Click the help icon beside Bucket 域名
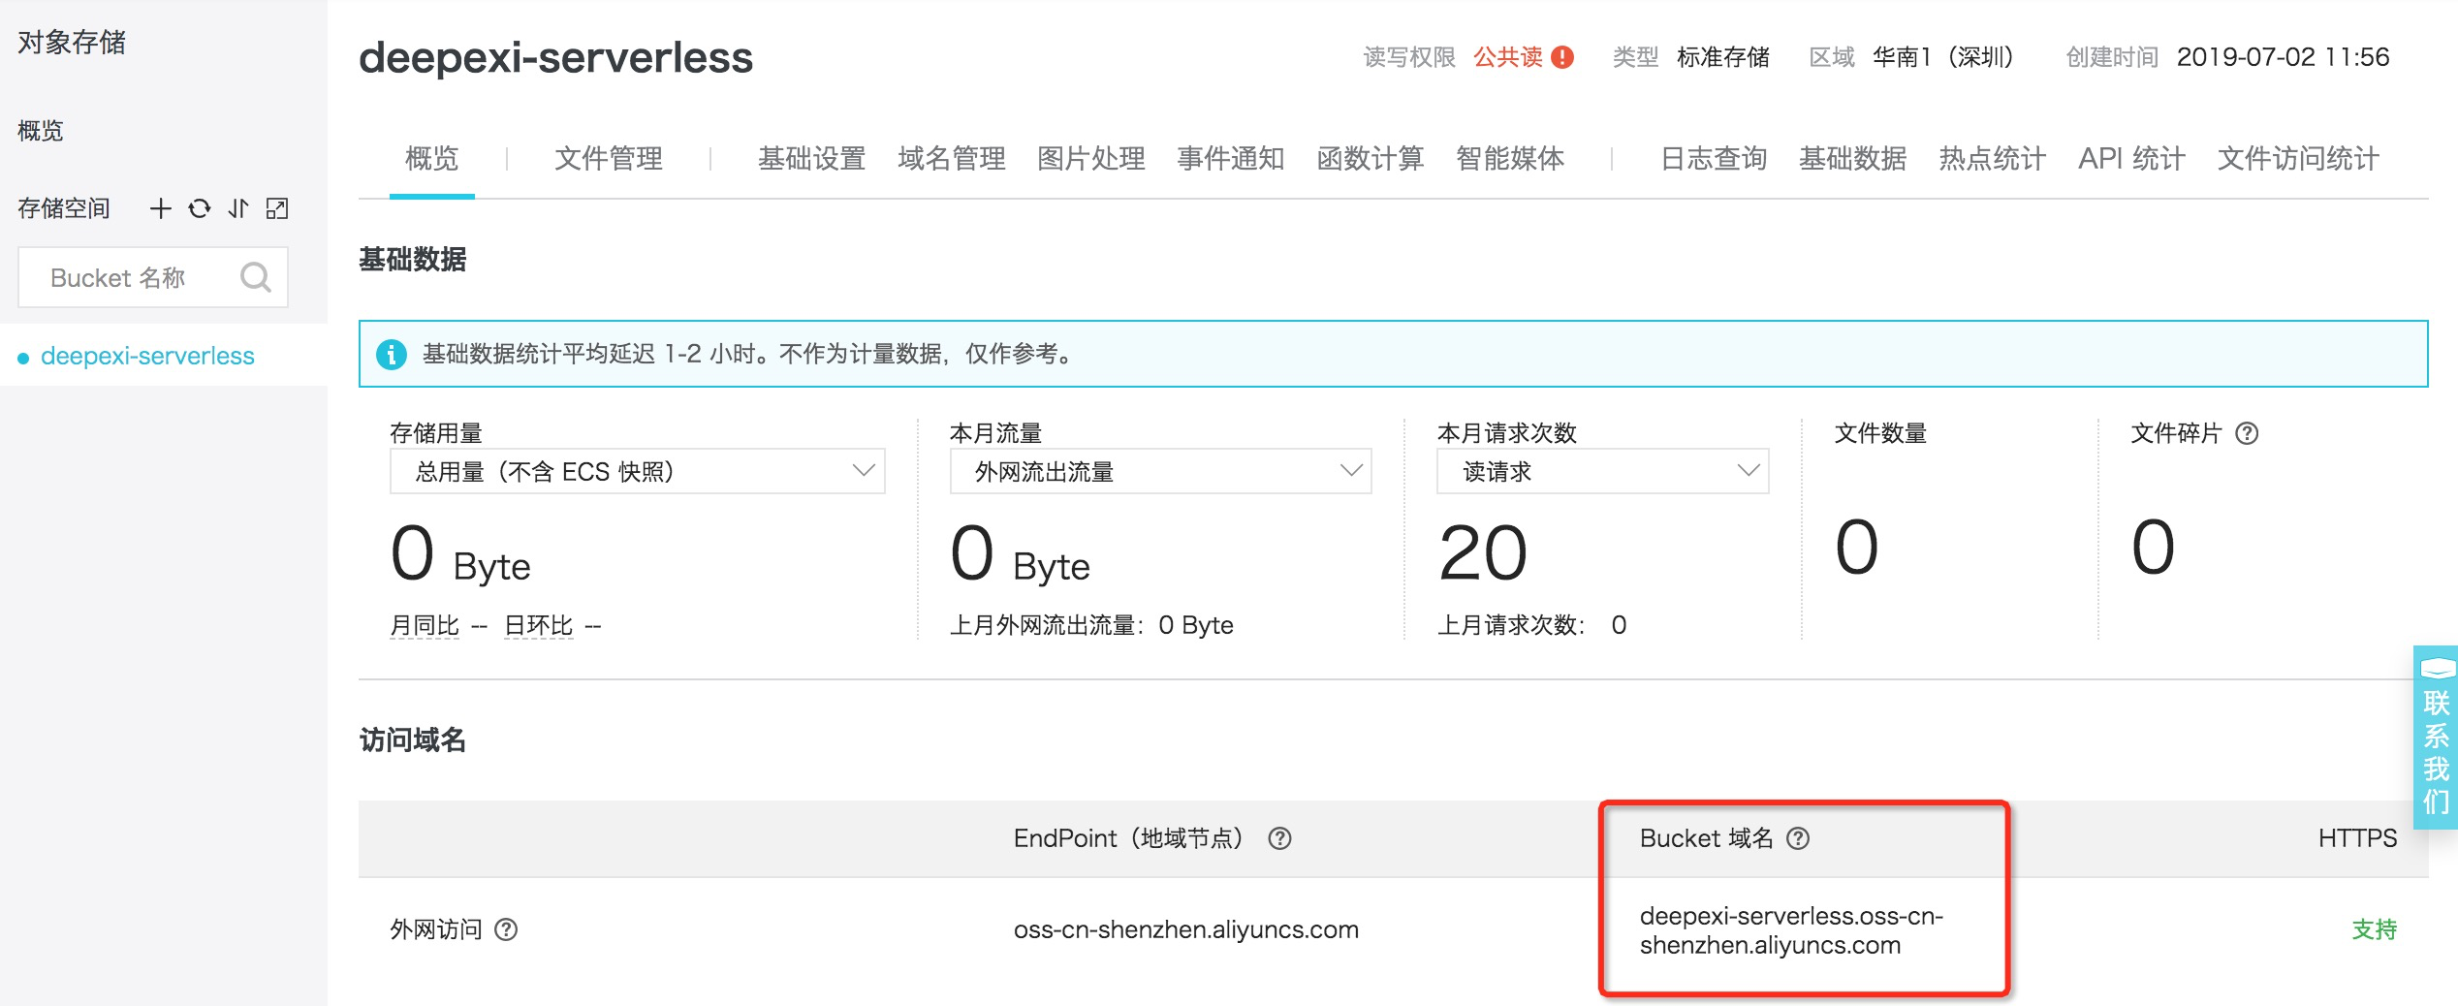The height and width of the screenshot is (1006, 2458). pyautogui.click(x=1798, y=838)
